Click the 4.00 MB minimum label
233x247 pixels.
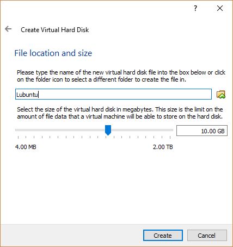(x=26, y=147)
